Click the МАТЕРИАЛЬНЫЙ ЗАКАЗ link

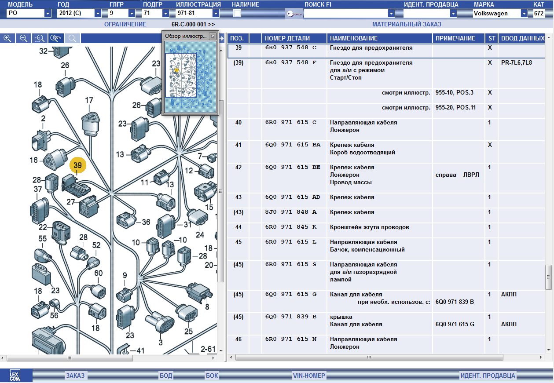(407, 25)
